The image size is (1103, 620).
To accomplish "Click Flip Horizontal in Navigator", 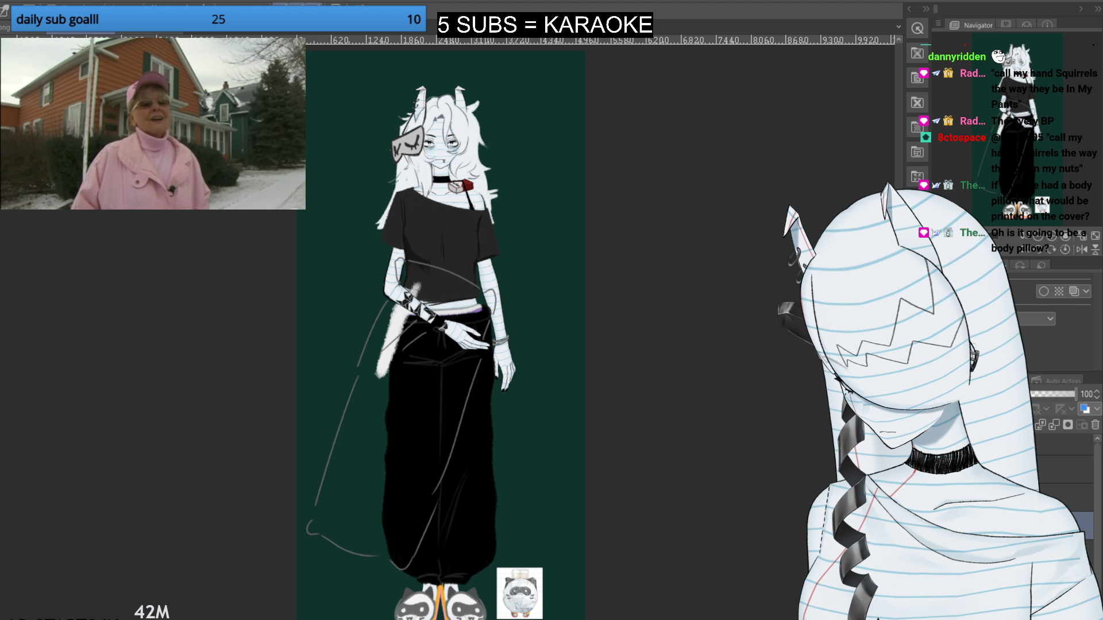I will (x=1082, y=249).
